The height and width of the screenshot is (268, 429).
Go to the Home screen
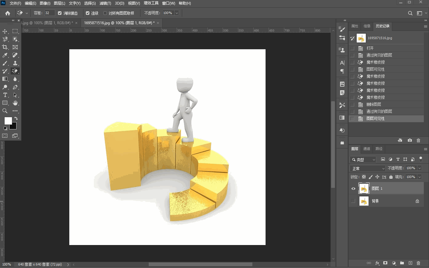(x=8, y=13)
